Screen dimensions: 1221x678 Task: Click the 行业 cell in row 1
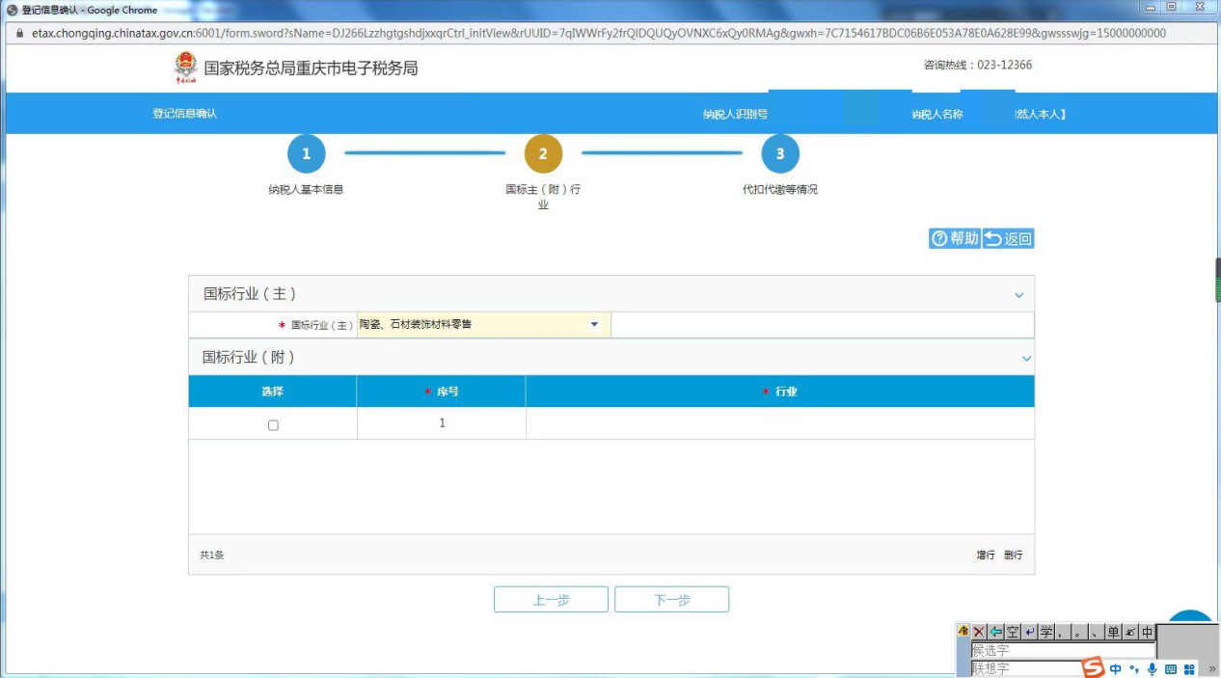(x=779, y=423)
